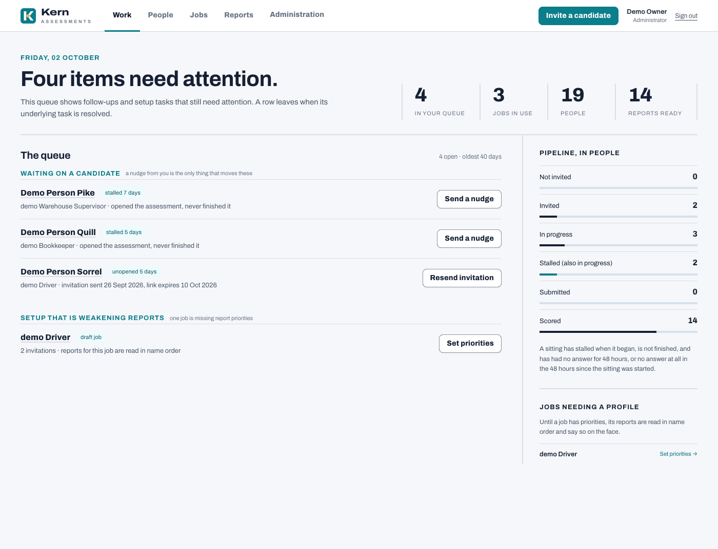Click the Demo Owner account name

click(x=647, y=12)
